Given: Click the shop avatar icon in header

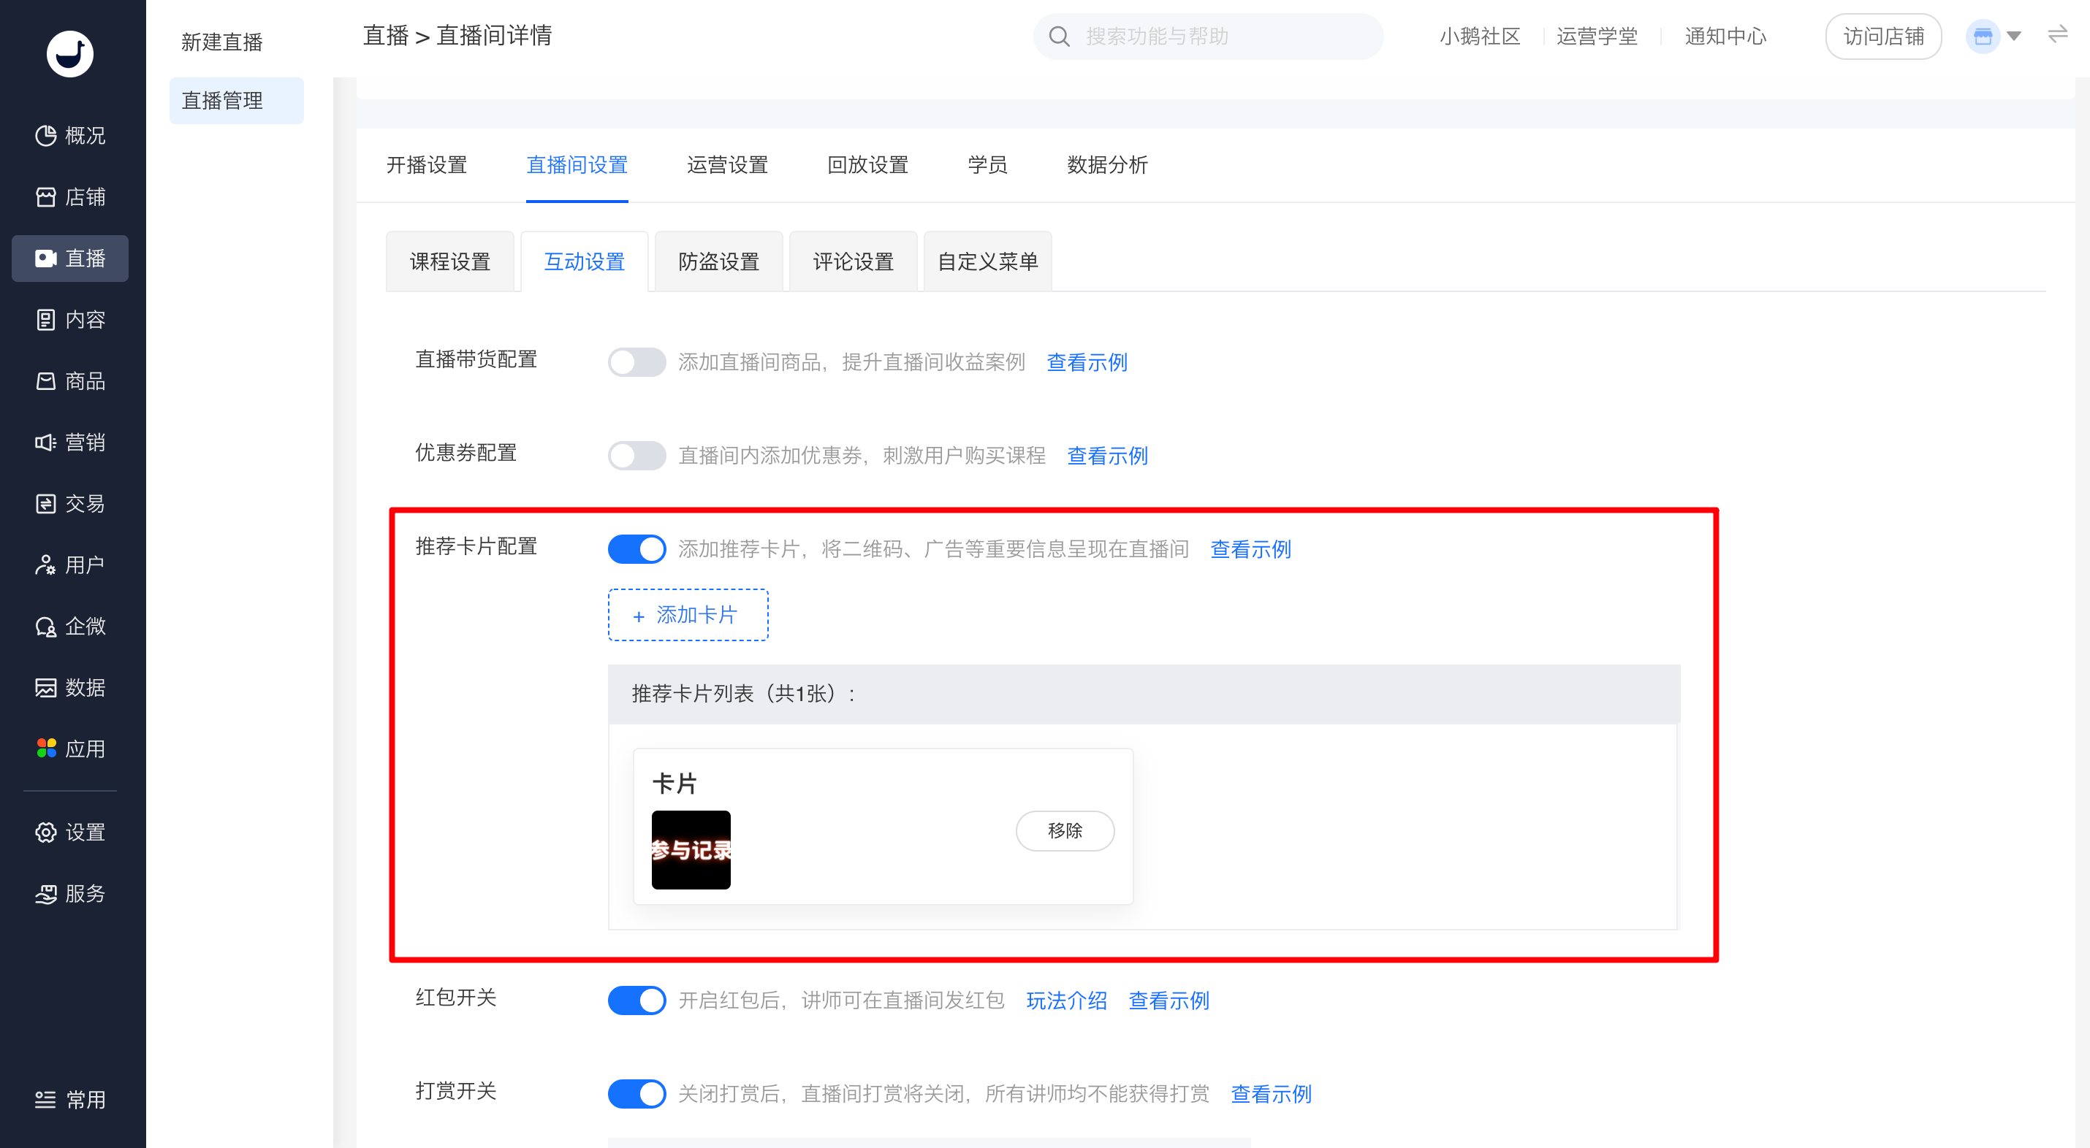Looking at the screenshot, I should [x=1982, y=37].
